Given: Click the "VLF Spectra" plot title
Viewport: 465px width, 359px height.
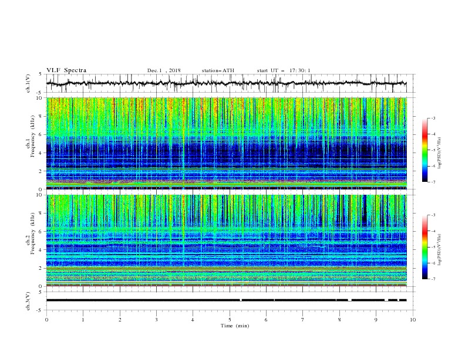Looking at the screenshot, I should tap(66, 70).
